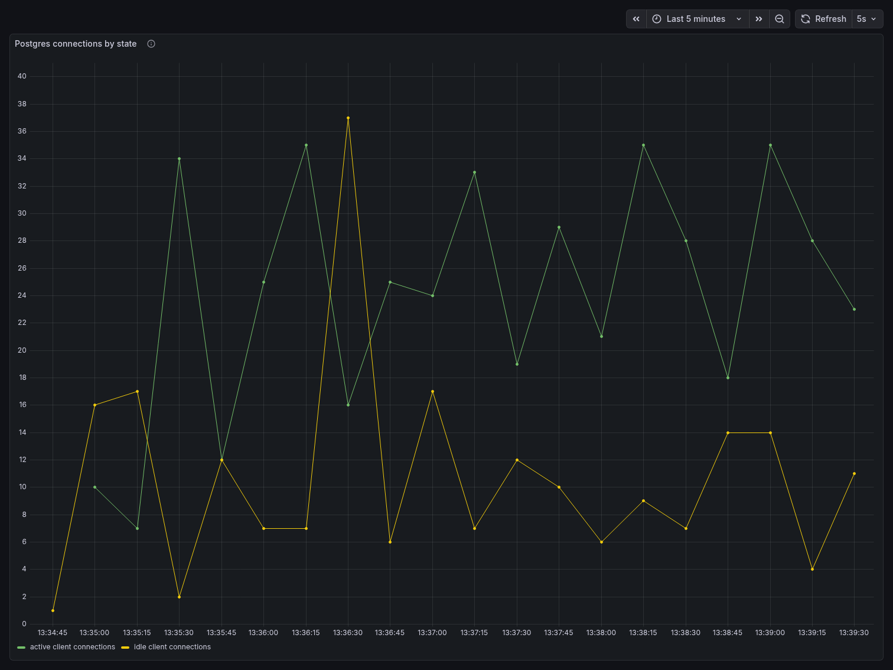Toggle active client connections series in legend
Viewport: 893px width, 670px height.
point(72,647)
